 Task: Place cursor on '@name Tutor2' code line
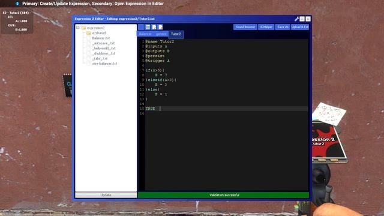click(x=160, y=41)
